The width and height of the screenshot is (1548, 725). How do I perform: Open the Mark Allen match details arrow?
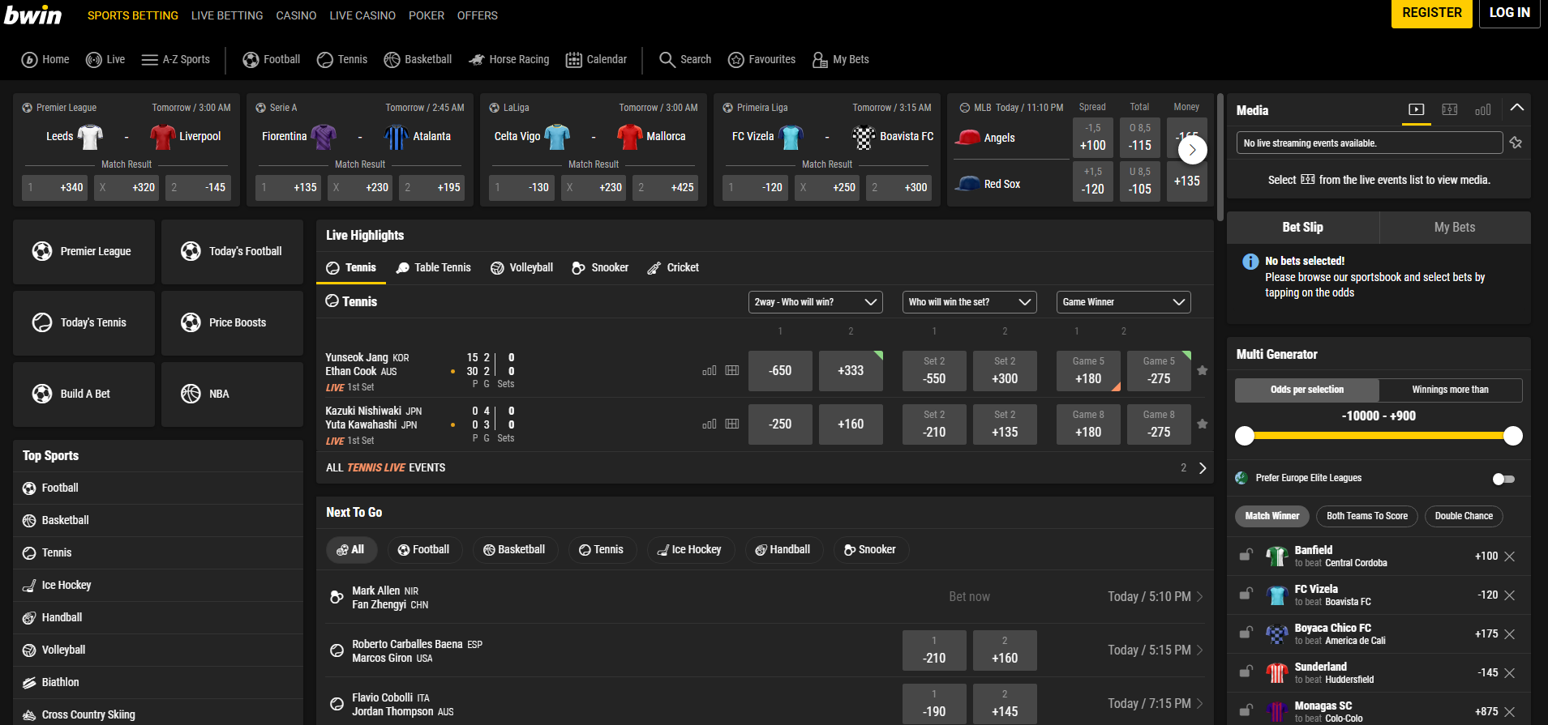pyautogui.click(x=1199, y=596)
